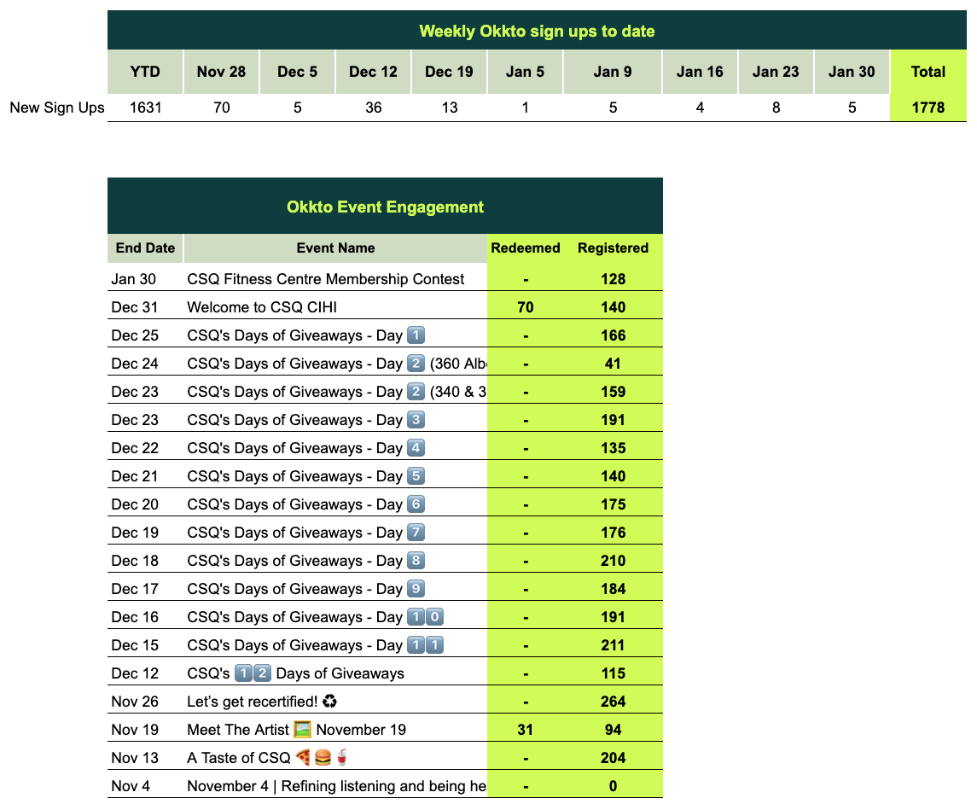Click the Weekly Okkto sign ups title
977x804 pixels.
pos(537,32)
